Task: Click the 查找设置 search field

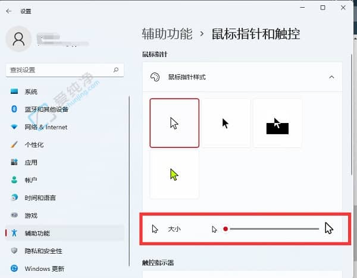Action: (x=65, y=70)
